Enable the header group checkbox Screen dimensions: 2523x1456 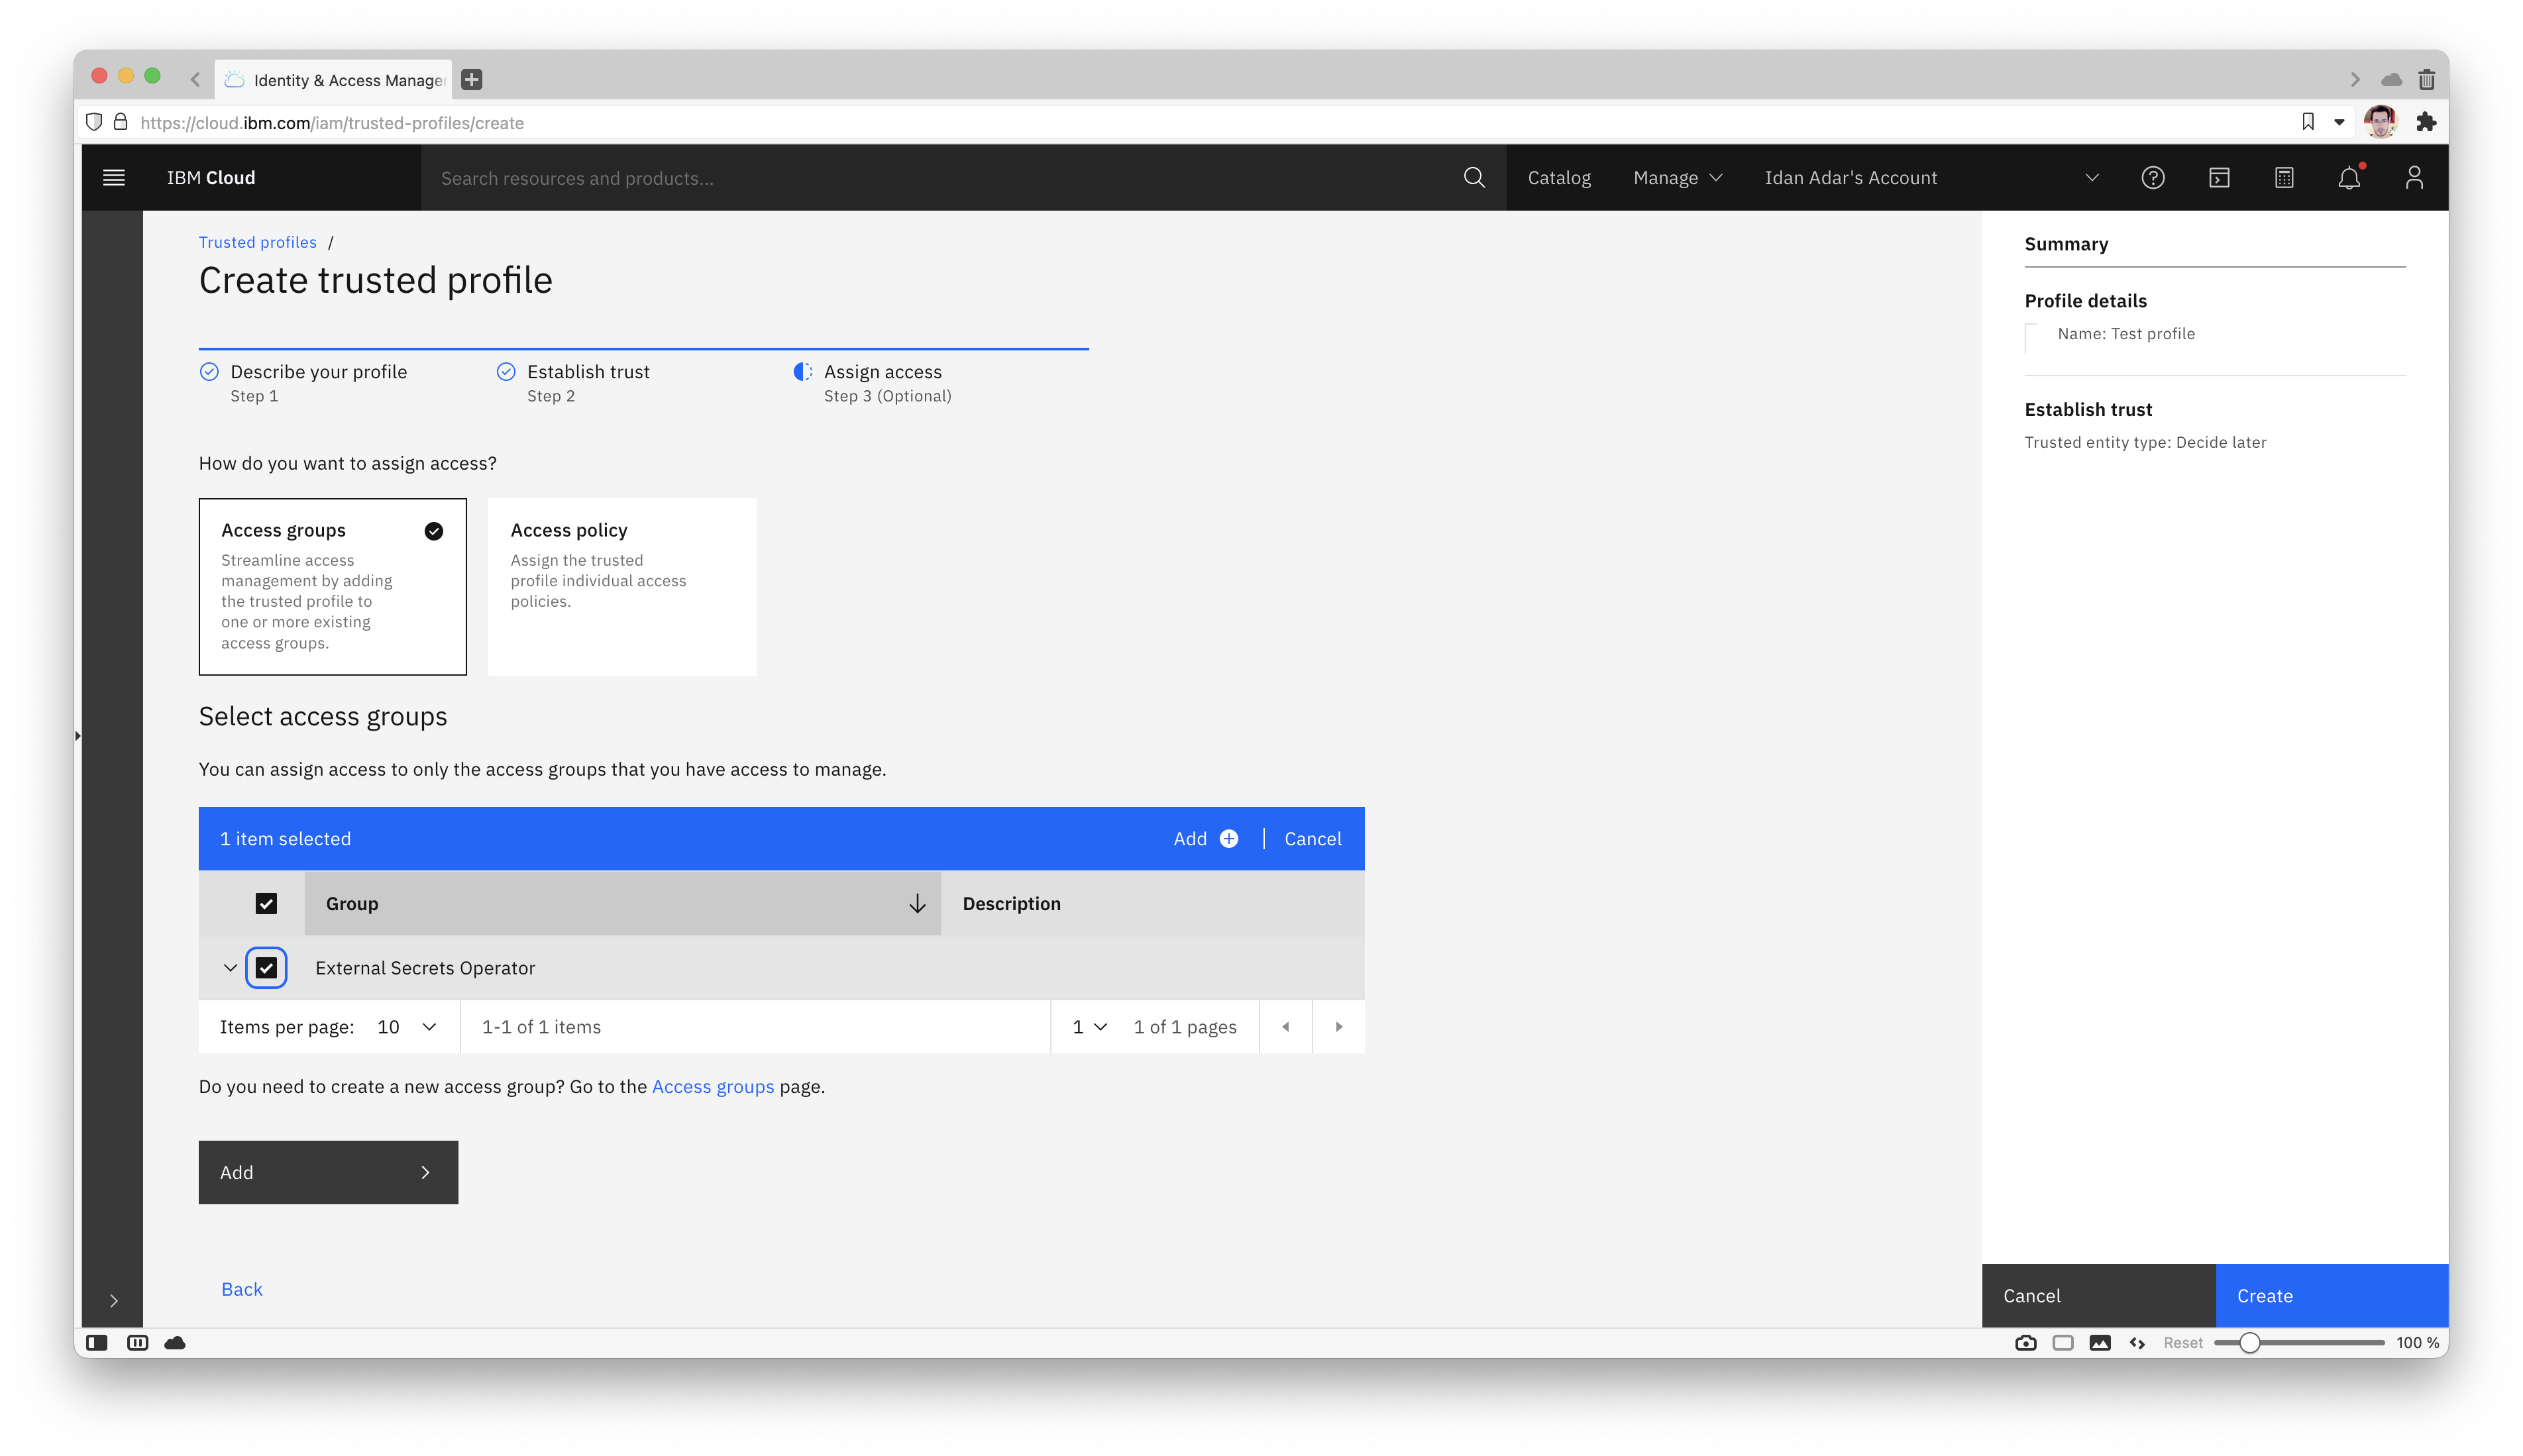pyautogui.click(x=267, y=903)
